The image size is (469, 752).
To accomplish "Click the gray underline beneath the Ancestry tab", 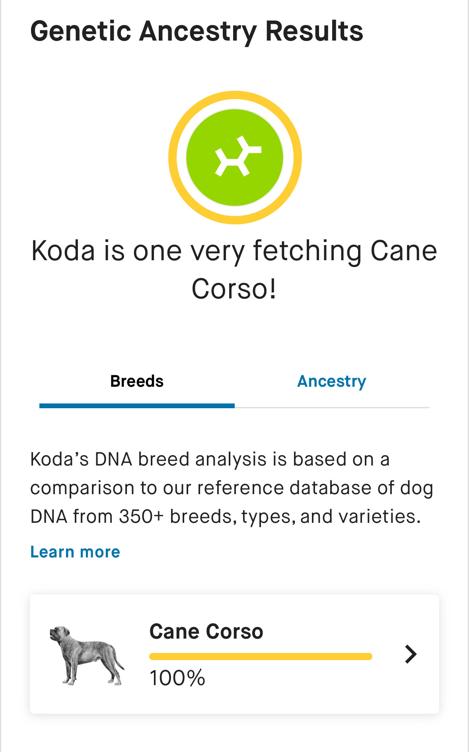I will tap(332, 407).
